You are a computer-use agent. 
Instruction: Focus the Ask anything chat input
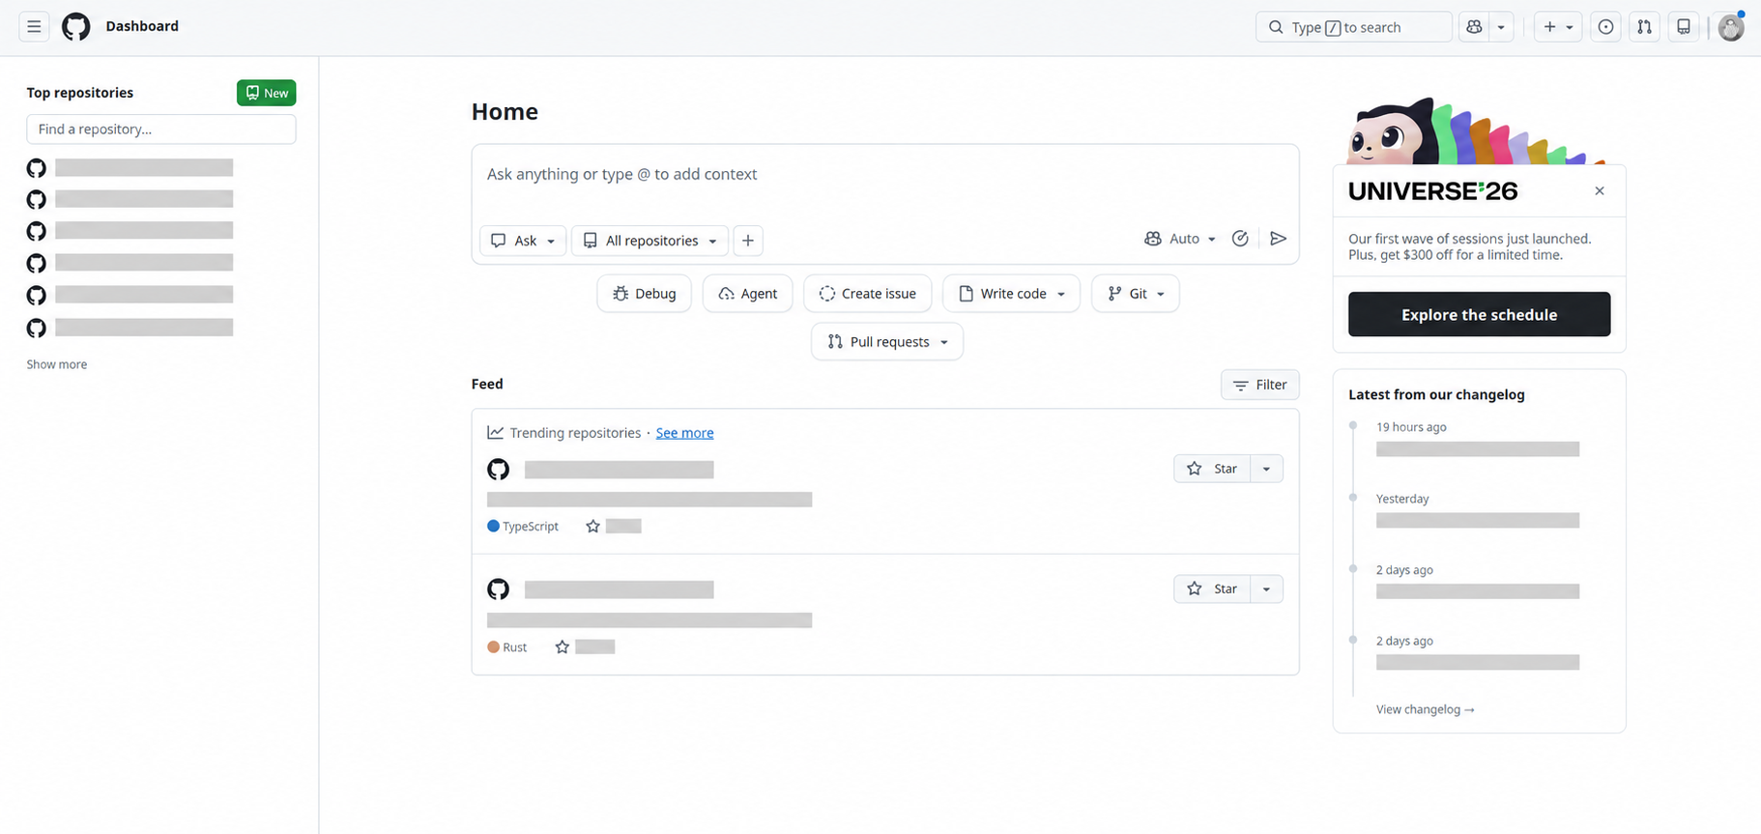(884, 175)
